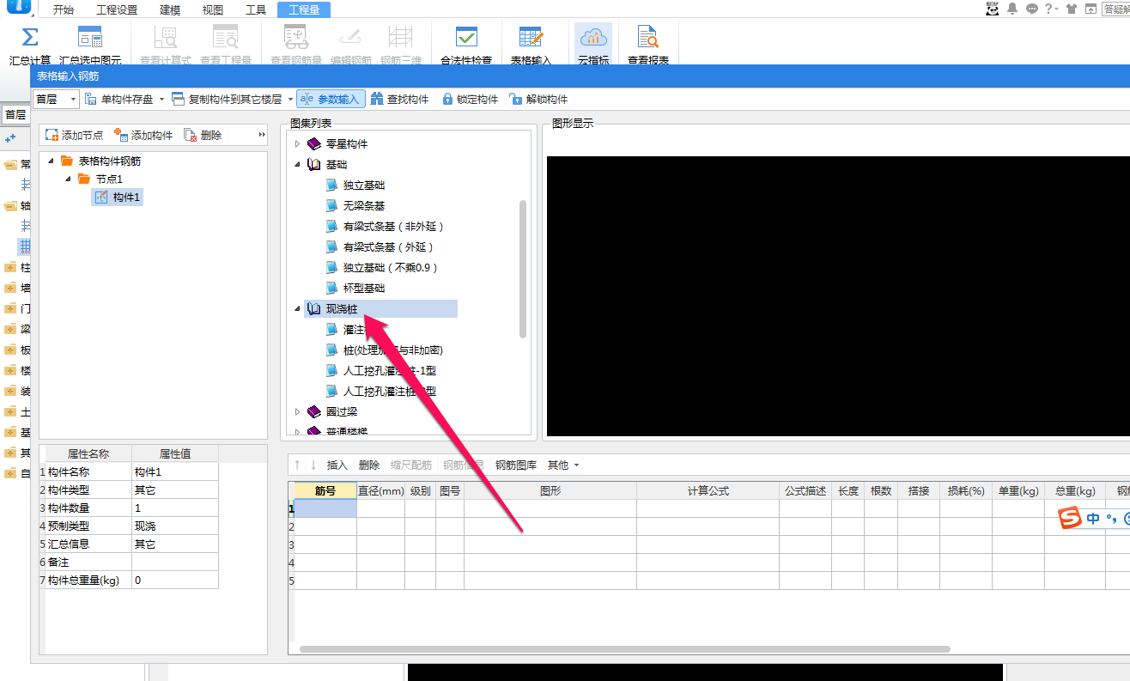Switch to the 工具 ribbon tab
1130x681 pixels.
[x=256, y=10]
